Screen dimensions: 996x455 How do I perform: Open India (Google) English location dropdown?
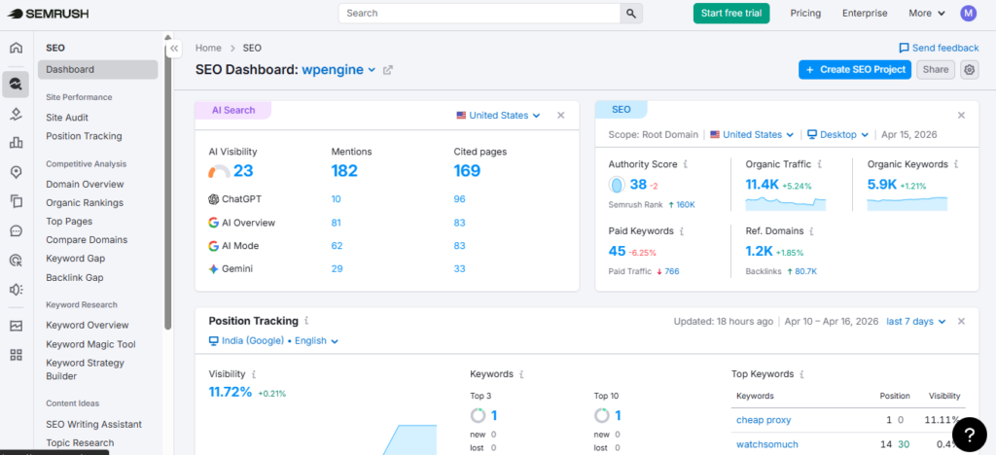(x=273, y=341)
